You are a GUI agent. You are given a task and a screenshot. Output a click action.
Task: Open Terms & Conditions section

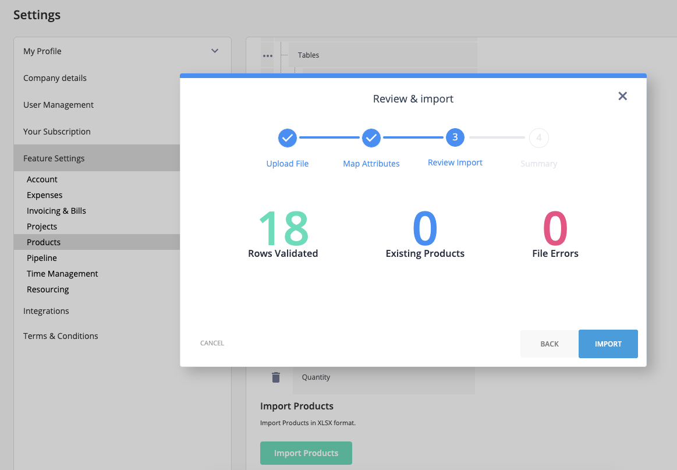(x=61, y=336)
